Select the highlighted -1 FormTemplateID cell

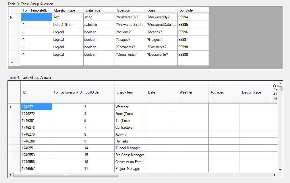click(36, 17)
